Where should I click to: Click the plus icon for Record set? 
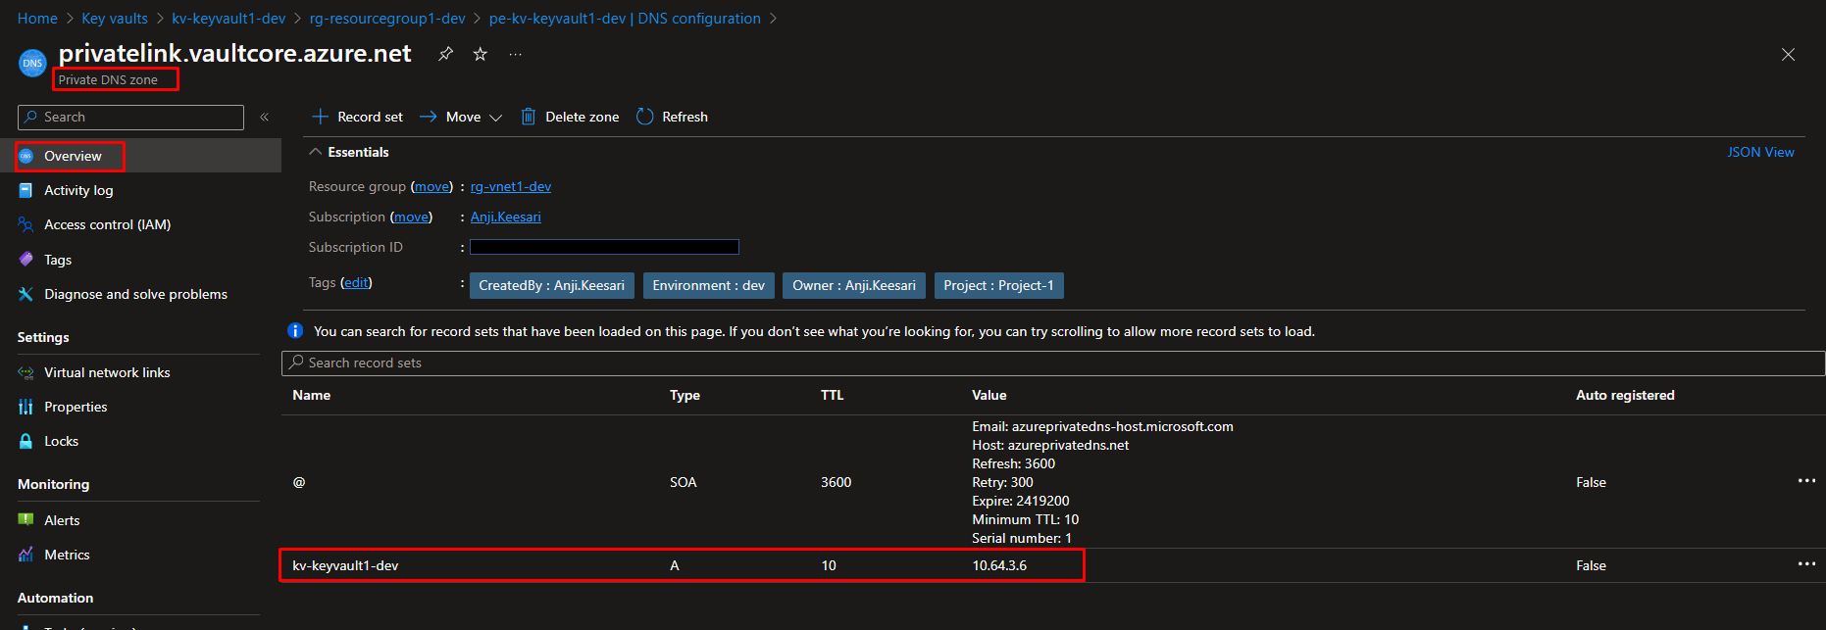pos(320,117)
